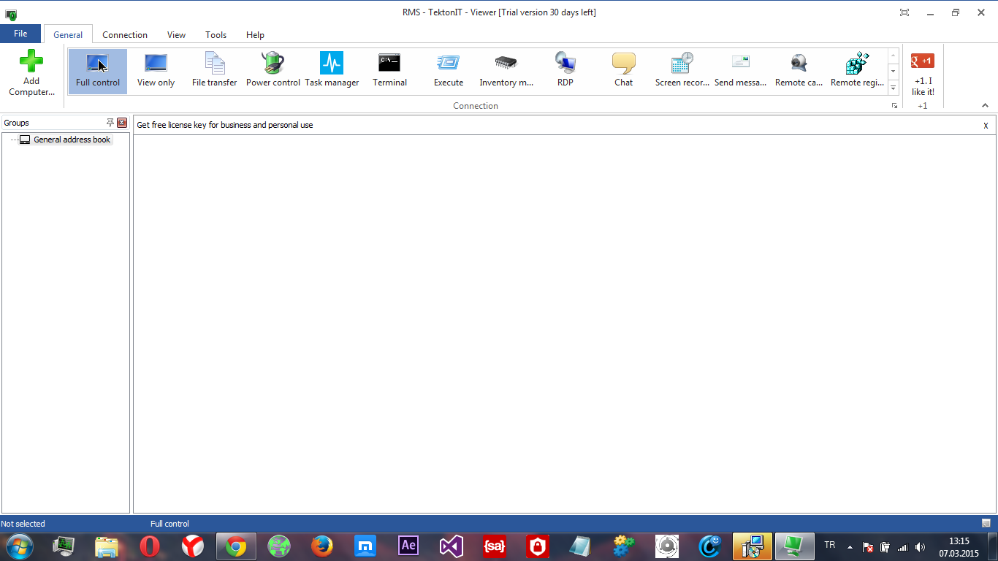Open Opera from the taskbar
The width and height of the screenshot is (998, 561).
click(x=150, y=546)
